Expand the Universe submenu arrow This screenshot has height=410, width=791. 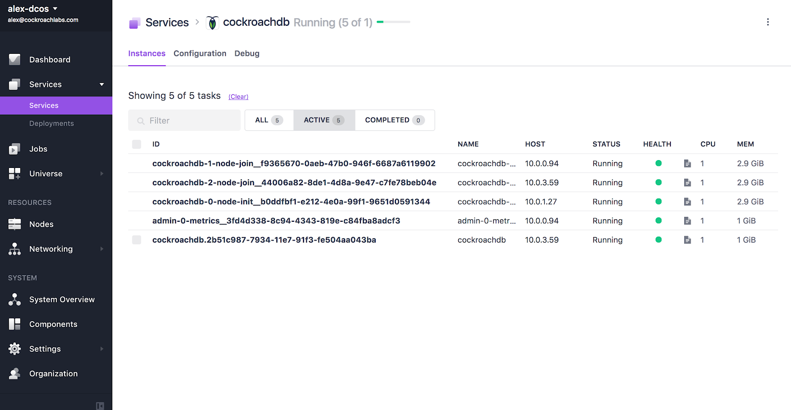point(102,174)
